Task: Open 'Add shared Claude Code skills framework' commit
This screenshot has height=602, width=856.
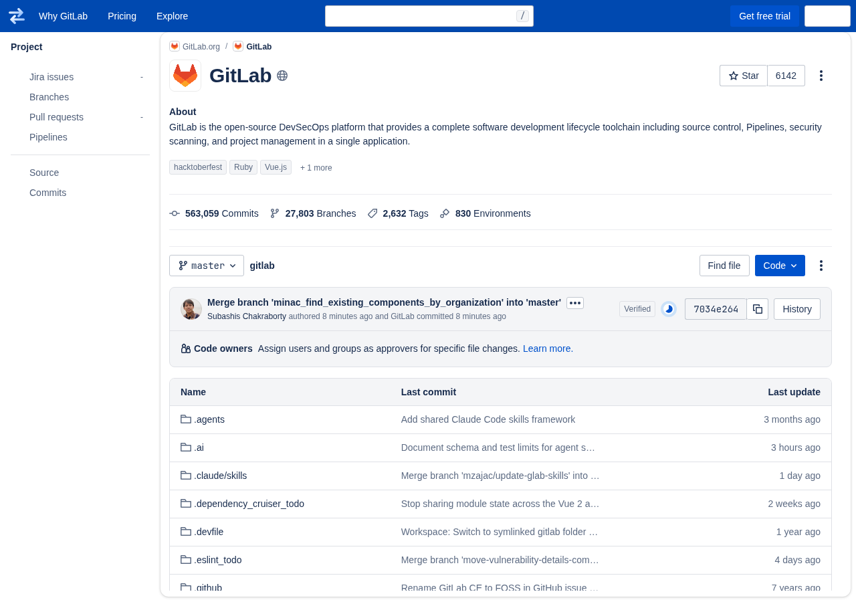Action: tap(488, 419)
